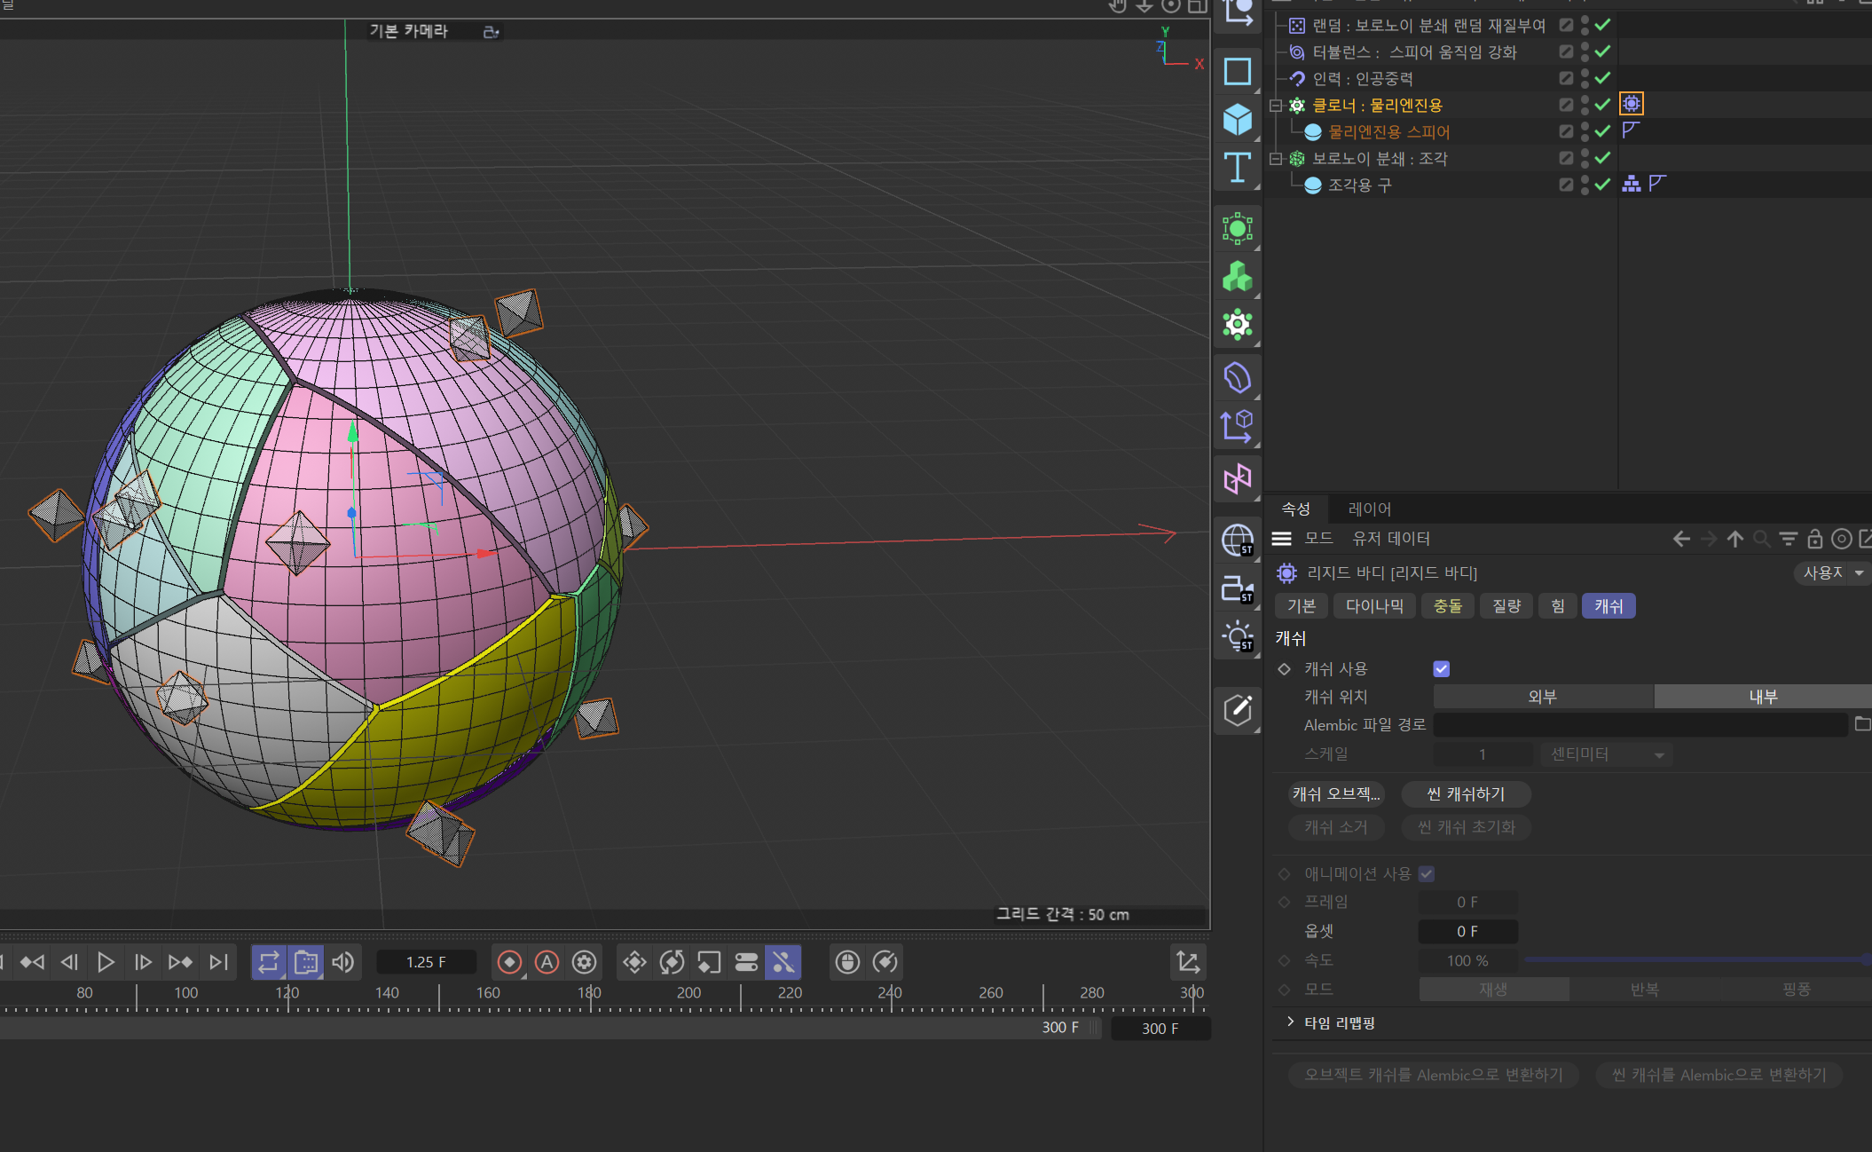Switch to the 충돌 tab
Viewport: 1872px width, 1152px height.
coord(1447,606)
